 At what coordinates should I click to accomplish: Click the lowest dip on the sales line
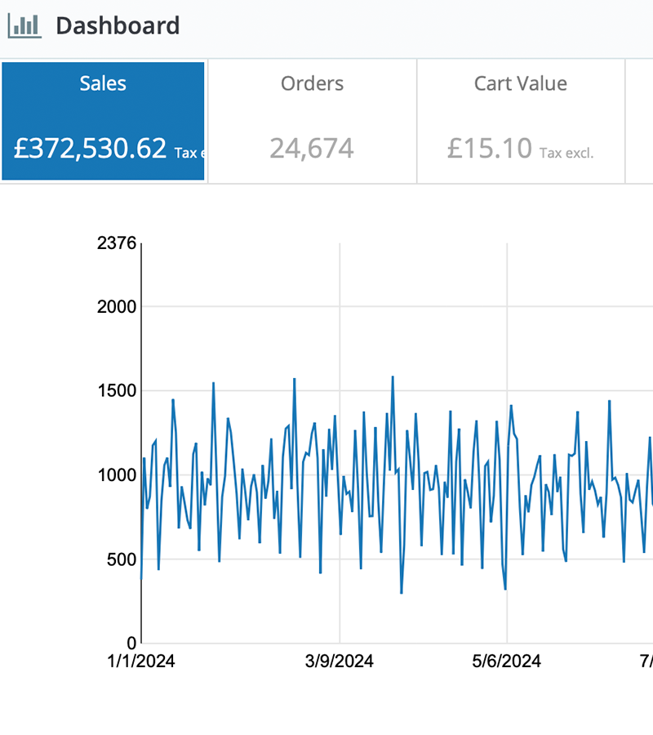[401, 593]
